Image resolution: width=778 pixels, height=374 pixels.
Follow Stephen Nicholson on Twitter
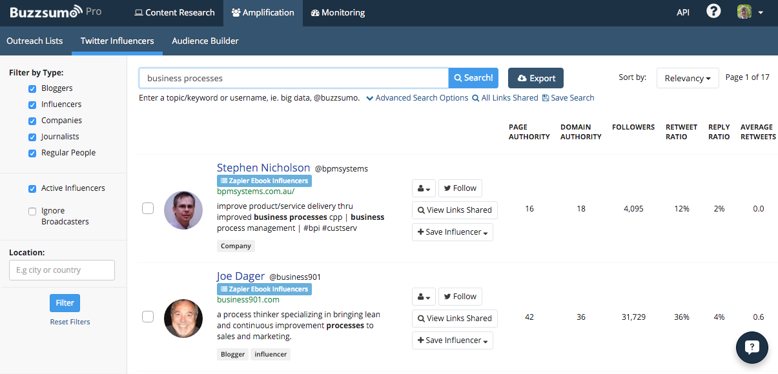pos(460,188)
